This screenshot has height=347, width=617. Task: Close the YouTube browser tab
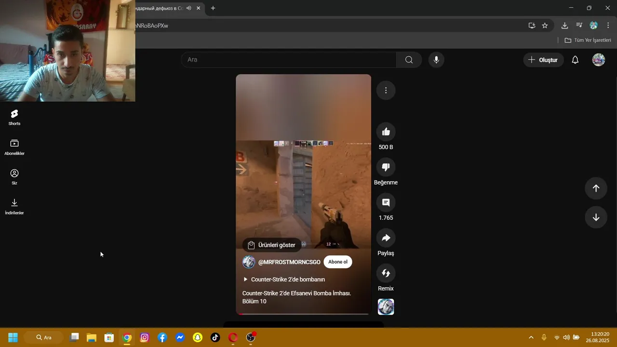pos(198,8)
